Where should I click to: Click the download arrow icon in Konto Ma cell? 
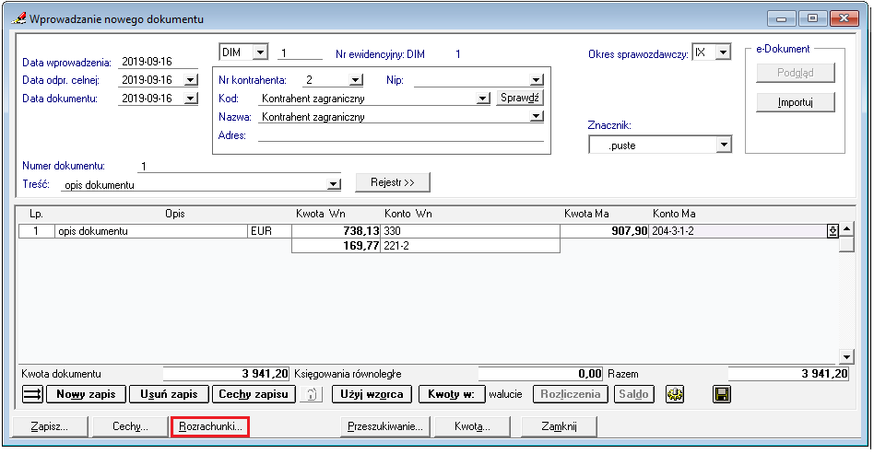coord(833,230)
